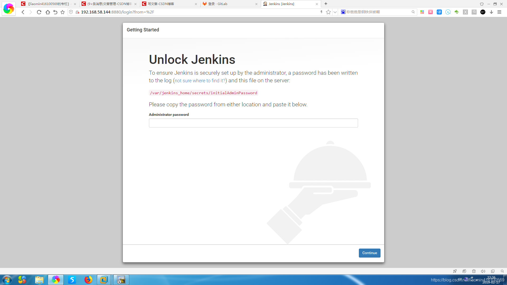Viewport: 507px width, 285px height.
Task: Bookmark page with address bar star
Action: click(328, 12)
